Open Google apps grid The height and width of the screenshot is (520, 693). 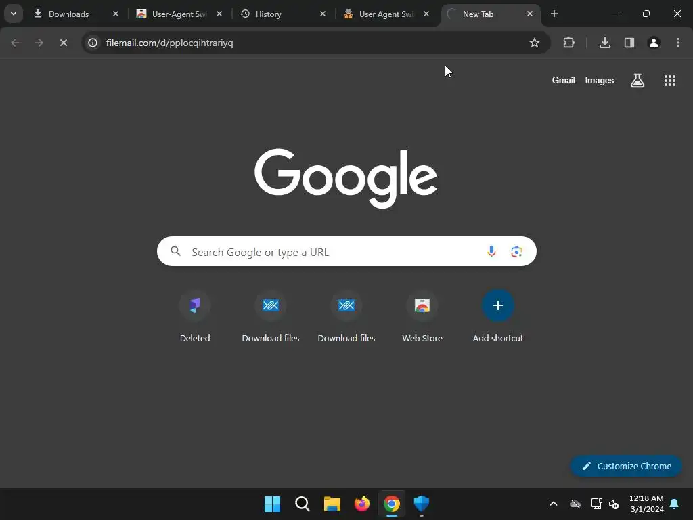coord(670,81)
